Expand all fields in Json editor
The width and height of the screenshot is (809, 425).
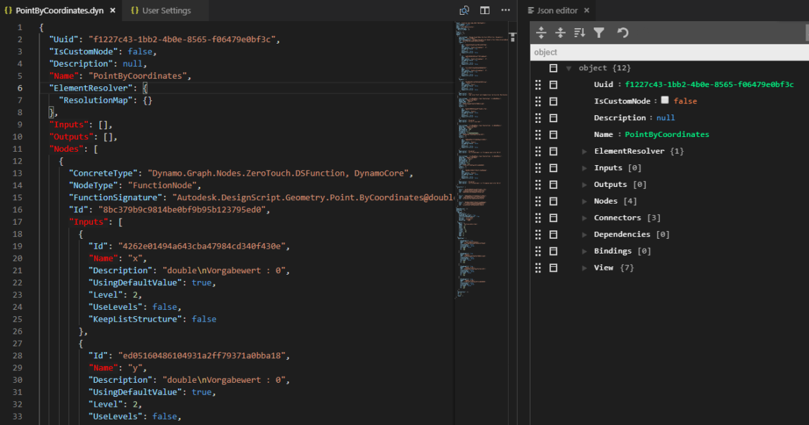pos(541,33)
